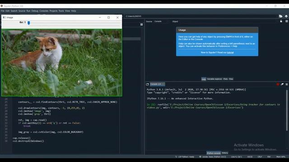Click the ASCII encoding status entry
289x162 pixels.
pos(250,157)
